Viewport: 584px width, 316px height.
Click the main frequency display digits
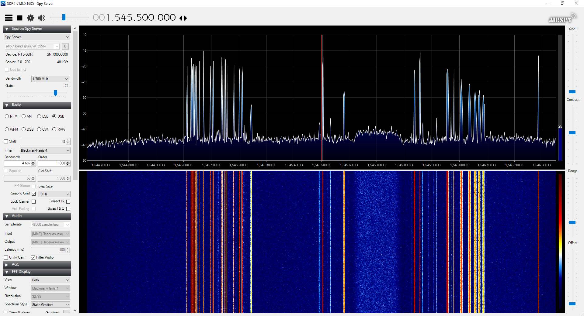(134, 18)
